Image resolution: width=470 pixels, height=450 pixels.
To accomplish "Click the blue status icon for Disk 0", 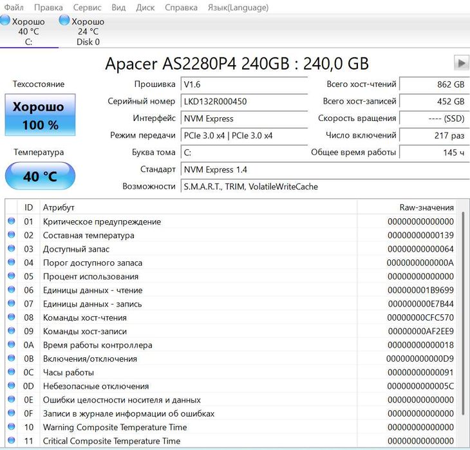I will [x=64, y=21].
